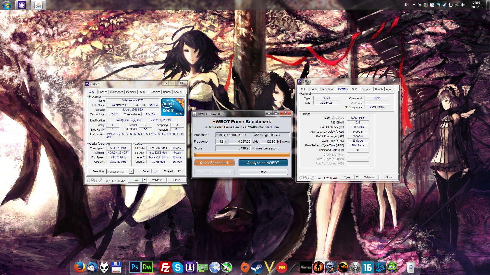Launch Football Manager (FM) from the dock

pos(282,267)
